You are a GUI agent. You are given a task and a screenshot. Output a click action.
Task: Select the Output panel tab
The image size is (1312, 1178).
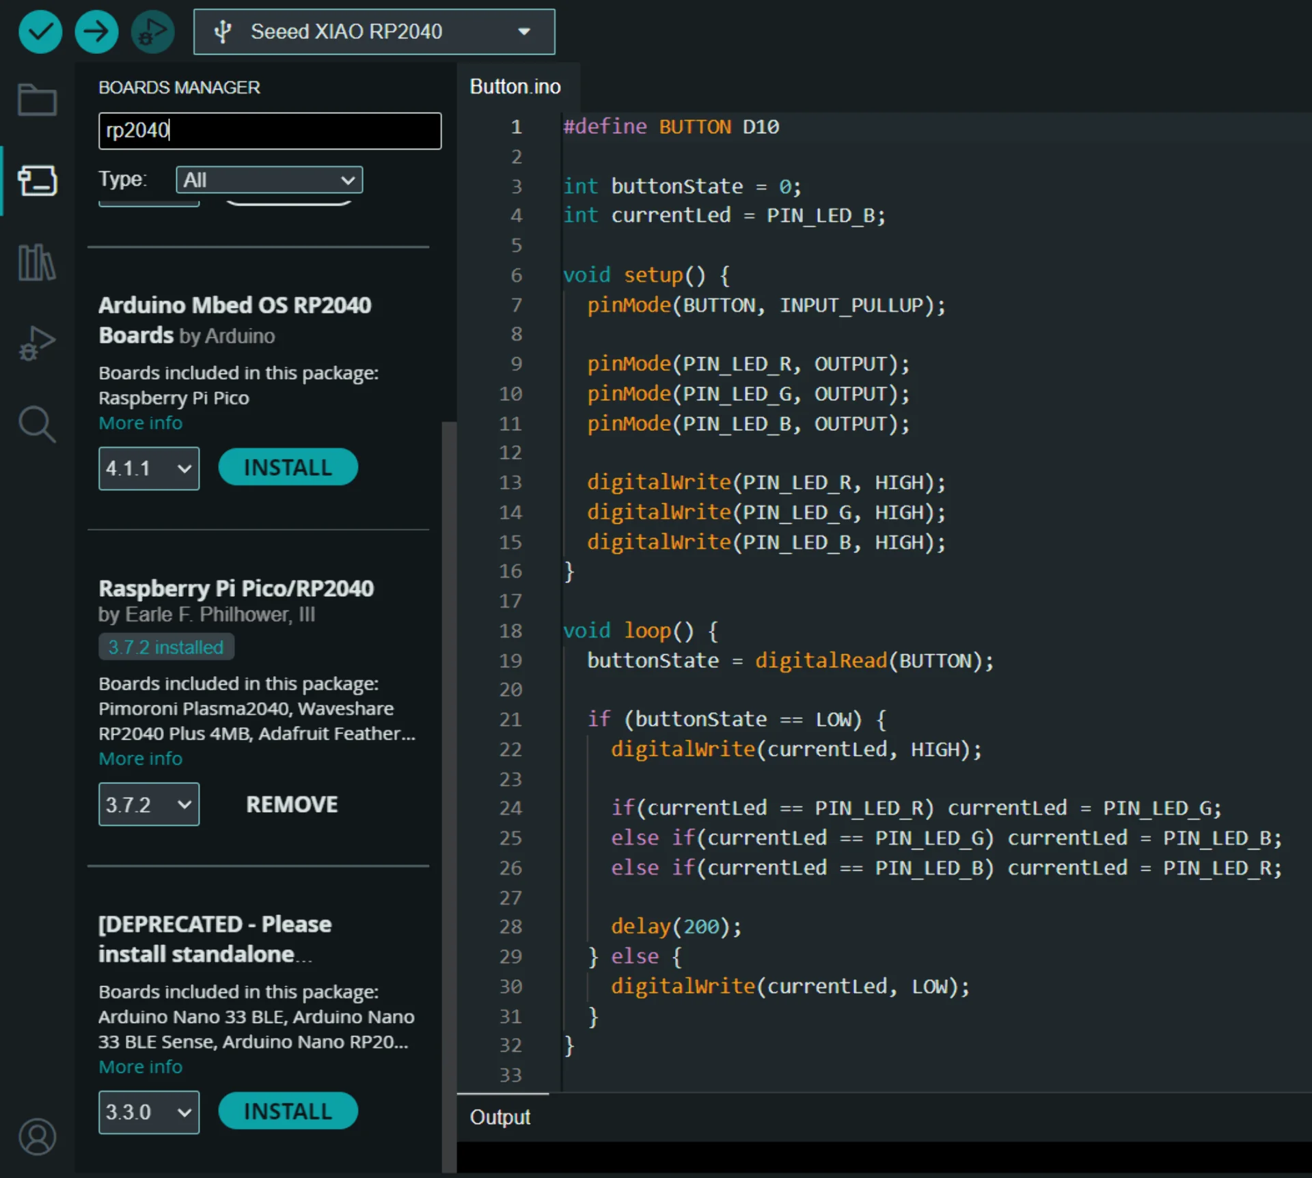(500, 1117)
